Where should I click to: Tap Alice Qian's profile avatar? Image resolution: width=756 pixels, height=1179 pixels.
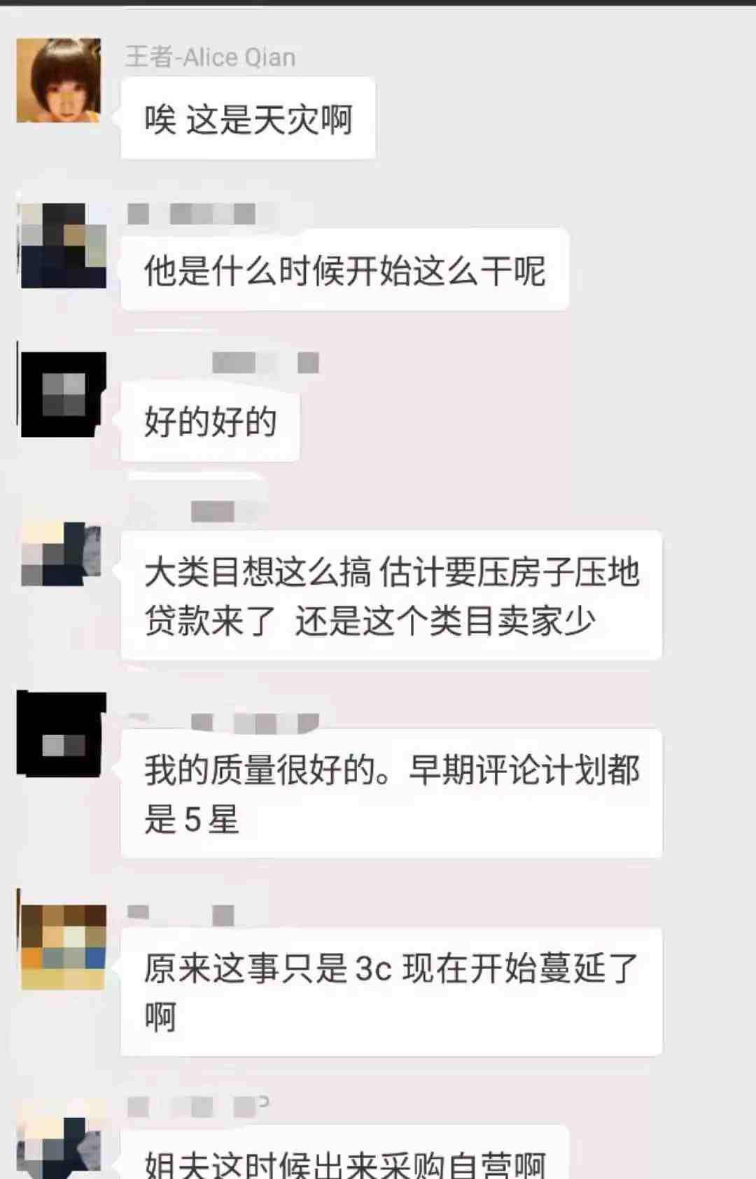tap(59, 81)
